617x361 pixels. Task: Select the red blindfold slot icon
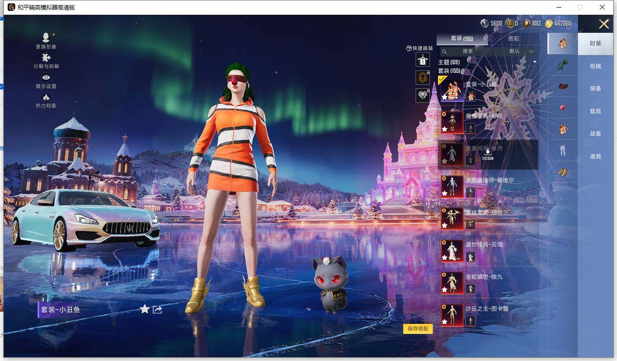[563, 87]
